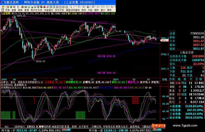Click the red minus zoom-out icon
Screen dimensions: 205x132
pos(14,7)
